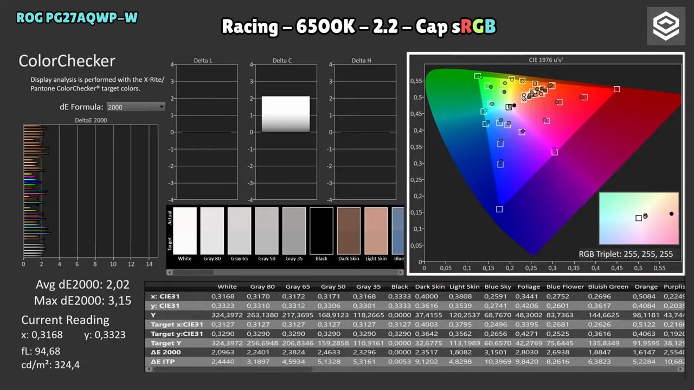The image size is (694, 390).
Task: Select the Light Skin color swatch
Action: pos(376,231)
